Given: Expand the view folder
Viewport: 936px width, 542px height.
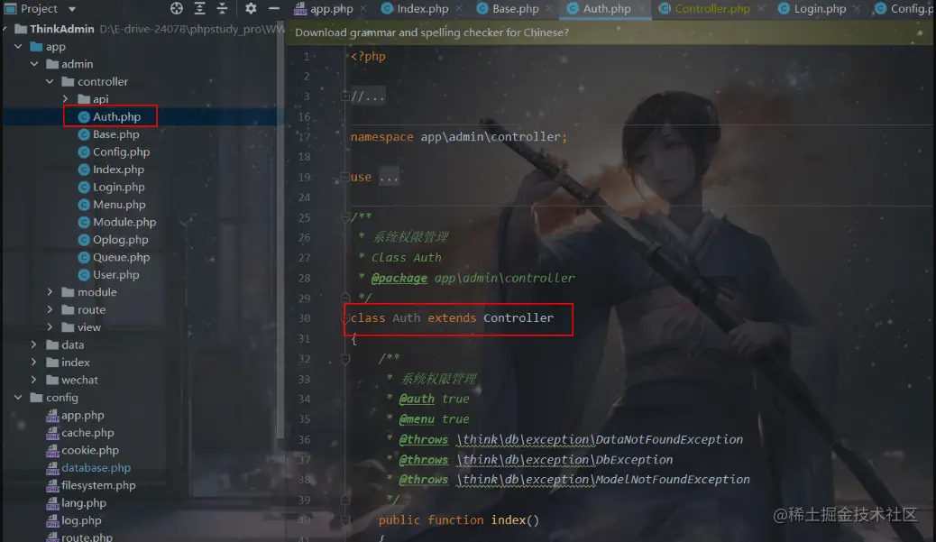Looking at the screenshot, I should pyautogui.click(x=50, y=327).
